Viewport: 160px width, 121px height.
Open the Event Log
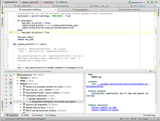click(149, 115)
